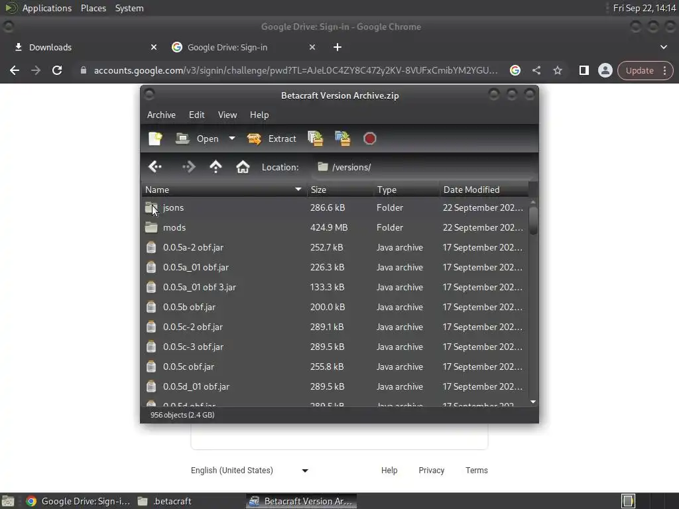Viewport: 679px width, 509px height.
Task: Open the Edit menu
Action: tap(196, 115)
